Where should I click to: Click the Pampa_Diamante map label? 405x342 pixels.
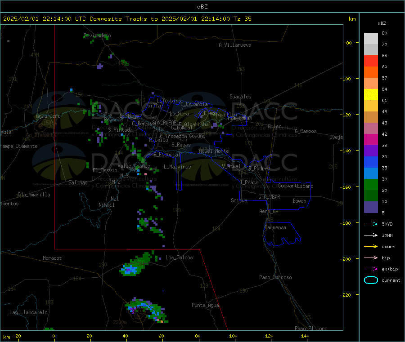[18, 146]
